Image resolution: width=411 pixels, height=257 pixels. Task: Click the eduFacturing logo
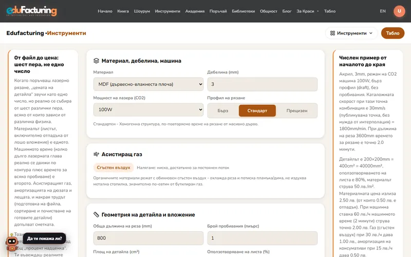click(x=31, y=11)
